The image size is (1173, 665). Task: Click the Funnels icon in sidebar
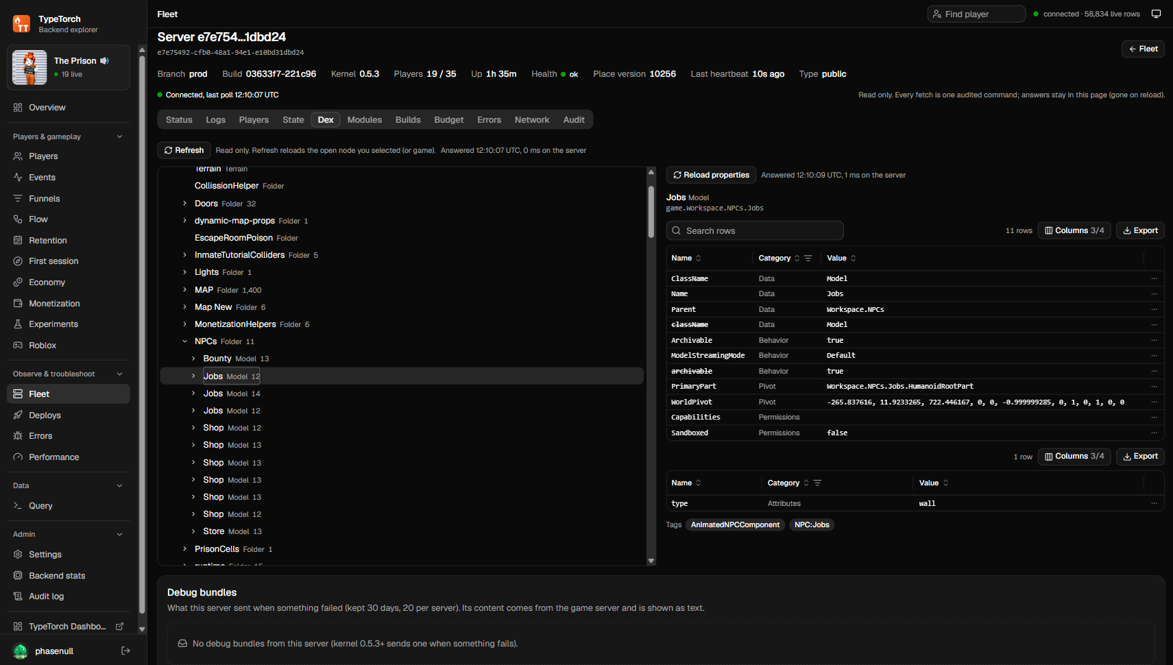click(18, 199)
